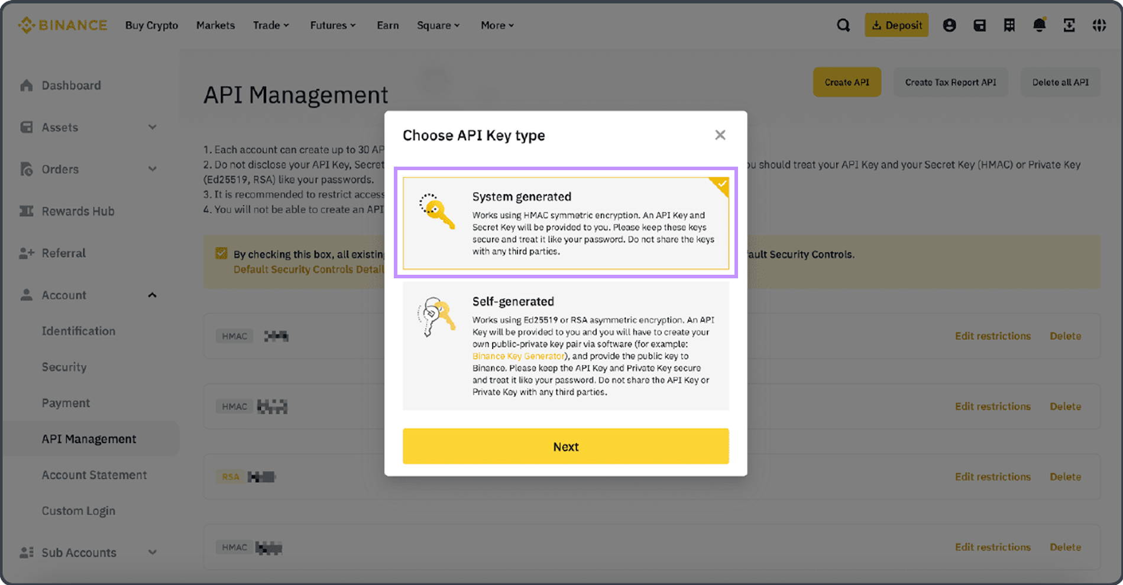Image resolution: width=1123 pixels, height=585 pixels.
Task: Click the Deposit button
Action: point(897,25)
